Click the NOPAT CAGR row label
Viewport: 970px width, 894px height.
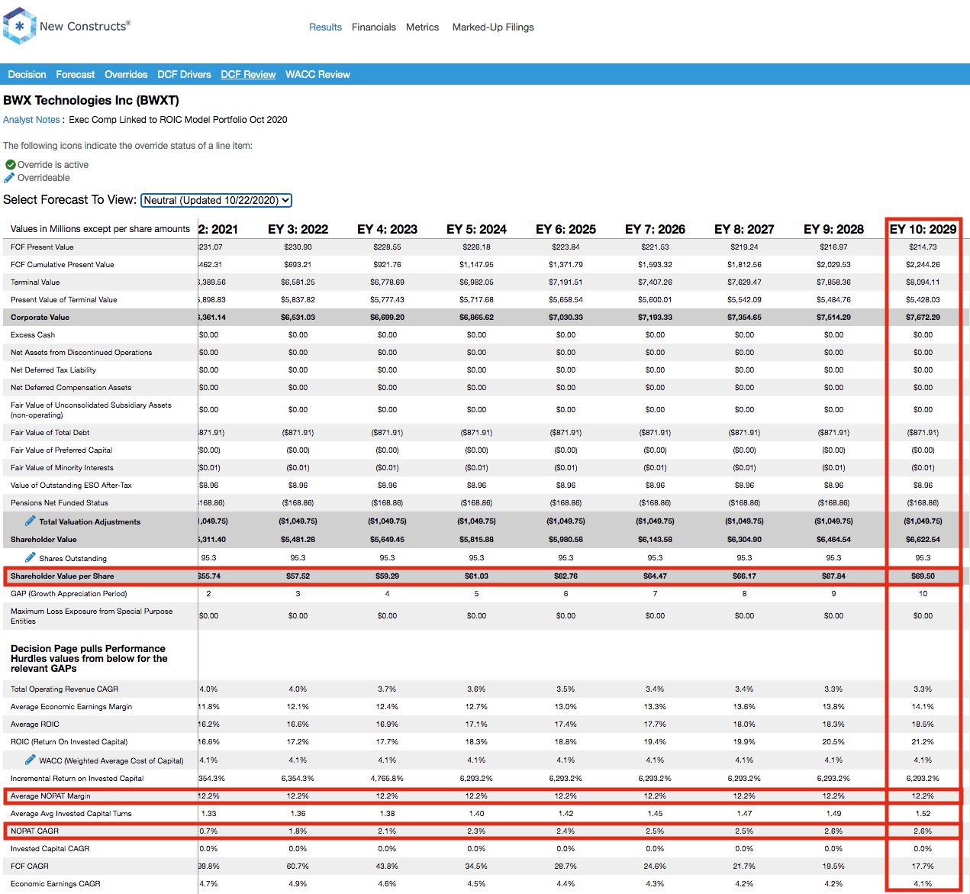tap(34, 831)
